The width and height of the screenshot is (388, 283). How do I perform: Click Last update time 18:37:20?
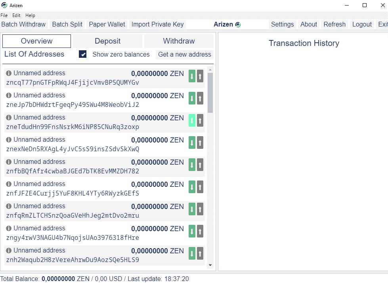[177, 279]
